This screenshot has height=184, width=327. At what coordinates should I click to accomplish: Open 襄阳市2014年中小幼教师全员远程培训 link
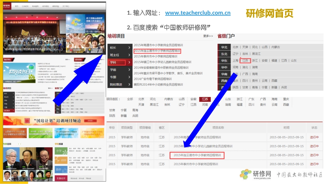point(158,85)
